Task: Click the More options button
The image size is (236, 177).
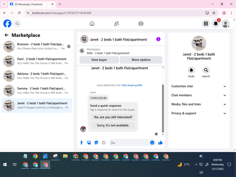Action: 141,60
